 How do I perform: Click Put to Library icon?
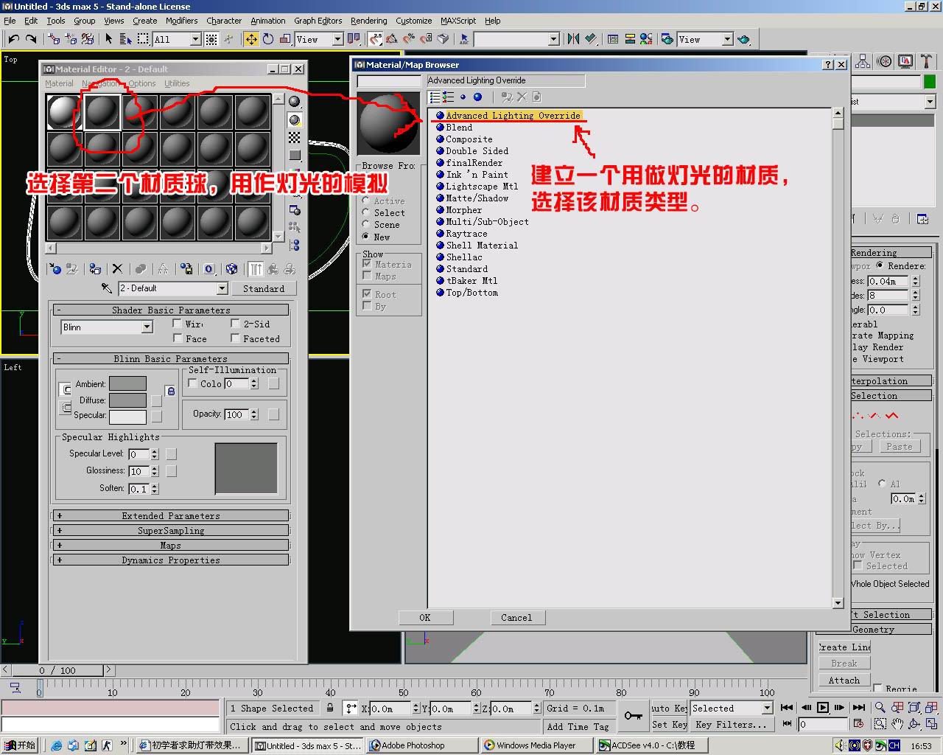186,269
